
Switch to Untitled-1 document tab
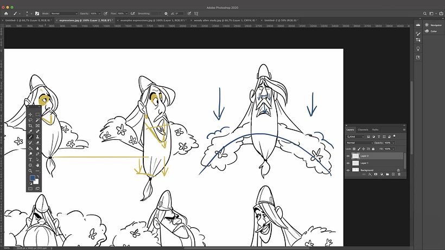pos(28,21)
